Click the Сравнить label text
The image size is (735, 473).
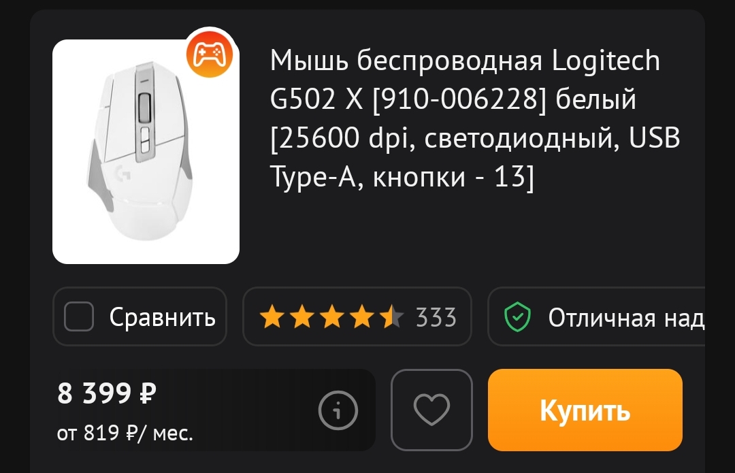[x=162, y=317]
